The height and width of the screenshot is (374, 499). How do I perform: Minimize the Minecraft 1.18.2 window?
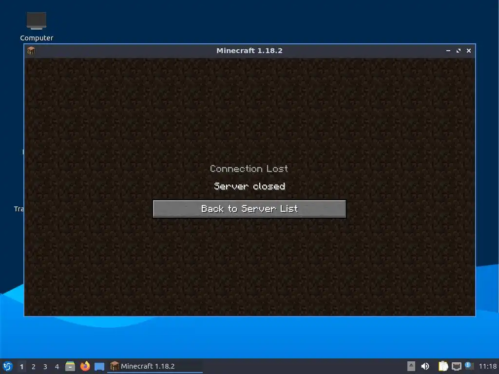(448, 51)
